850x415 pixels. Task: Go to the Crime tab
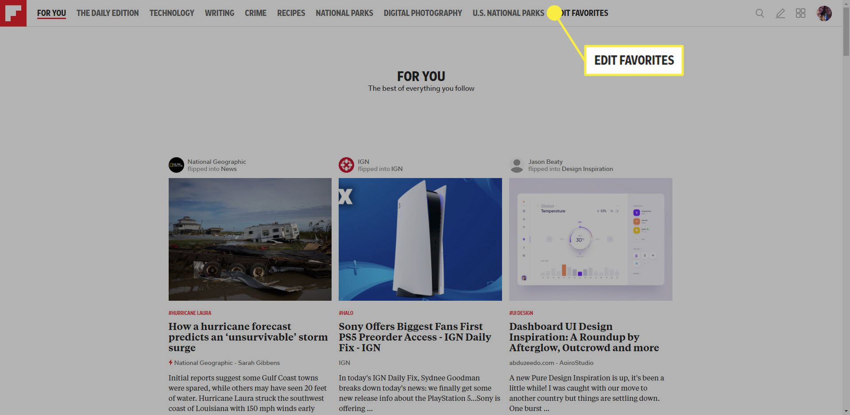coord(255,13)
